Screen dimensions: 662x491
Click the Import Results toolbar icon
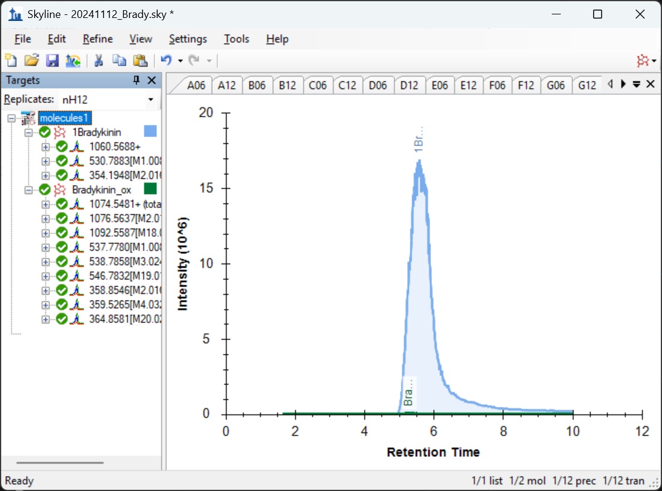click(73, 60)
